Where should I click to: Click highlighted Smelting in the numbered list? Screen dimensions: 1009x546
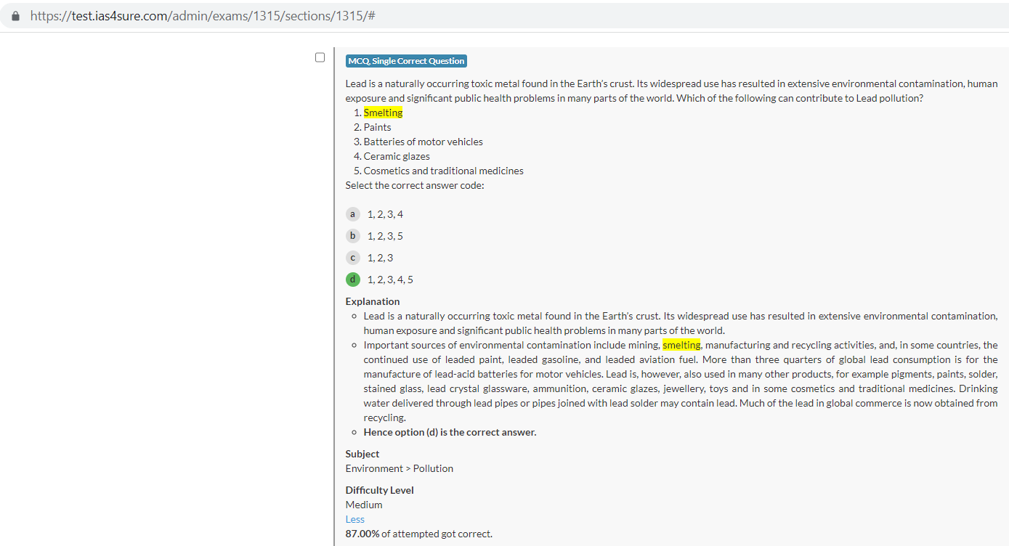click(383, 113)
